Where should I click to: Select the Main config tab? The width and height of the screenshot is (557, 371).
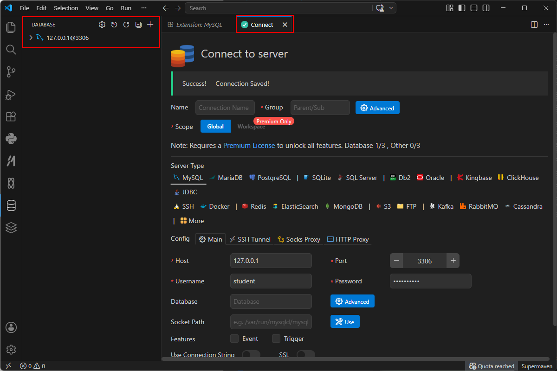(211, 239)
